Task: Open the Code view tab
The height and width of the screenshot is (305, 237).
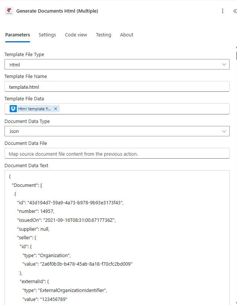Action: click(76, 35)
